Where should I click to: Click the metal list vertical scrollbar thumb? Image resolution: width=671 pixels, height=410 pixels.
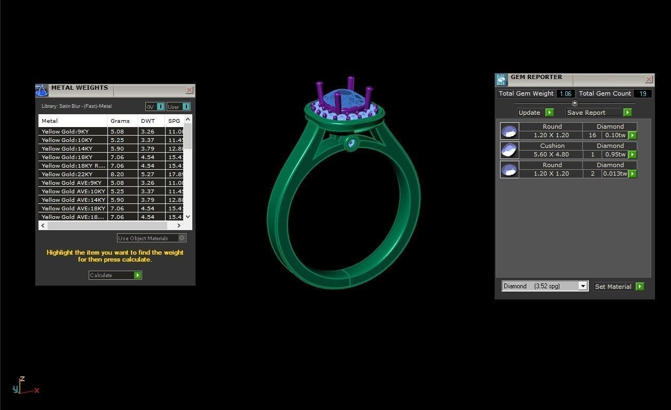[188, 137]
